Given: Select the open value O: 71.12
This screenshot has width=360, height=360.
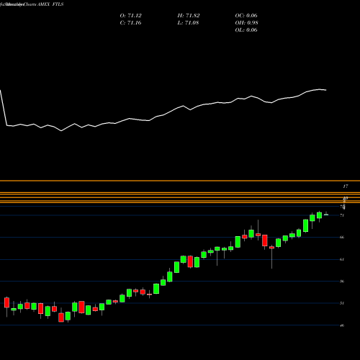Looking at the screenshot, I should [131, 16].
